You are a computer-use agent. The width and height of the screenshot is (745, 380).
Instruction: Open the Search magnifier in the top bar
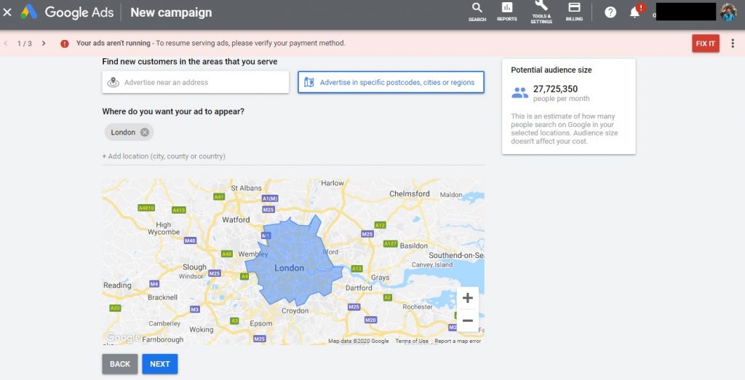click(x=477, y=12)
